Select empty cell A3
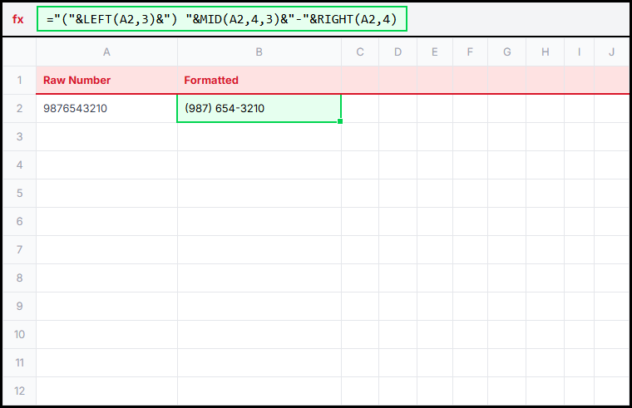The height and width of the screenshot is (408, 632). coord(106,137)
